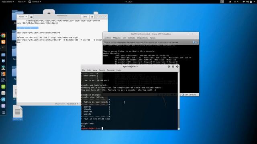257x144 pixels.
Task: Click the terminal vertical scrollbar
Action: (x=179, y=100)
